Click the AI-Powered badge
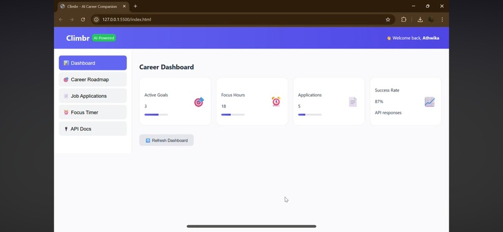The width and height of the screenshot is (503, 232). click(x=104, y=38)
